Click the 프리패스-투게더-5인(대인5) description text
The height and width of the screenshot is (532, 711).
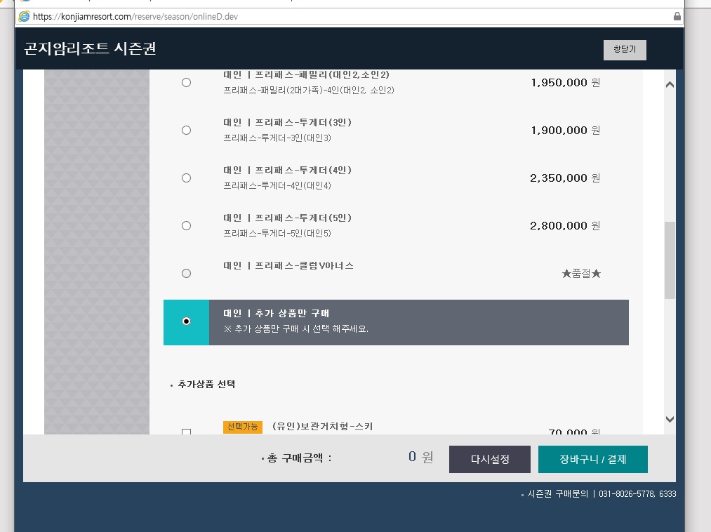point(277,233)
